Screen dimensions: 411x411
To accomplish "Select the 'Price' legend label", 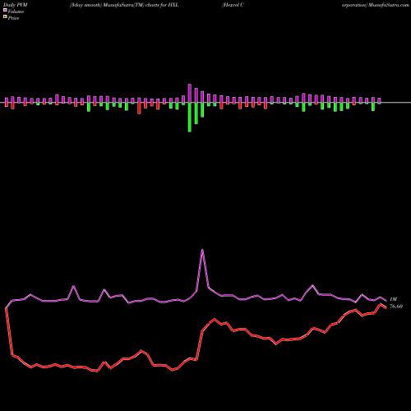I will [13, 18].
